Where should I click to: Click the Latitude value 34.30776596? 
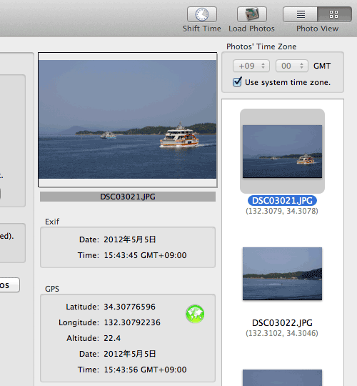pos(129,307)
